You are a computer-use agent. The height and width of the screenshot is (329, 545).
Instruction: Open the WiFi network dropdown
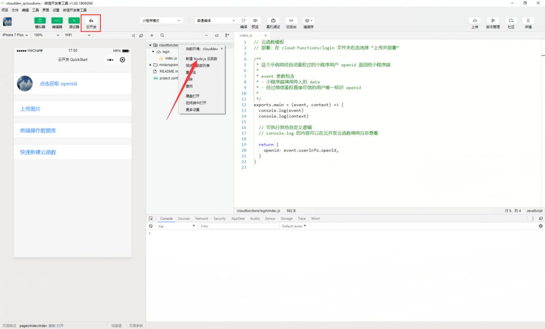coord(78,35)
